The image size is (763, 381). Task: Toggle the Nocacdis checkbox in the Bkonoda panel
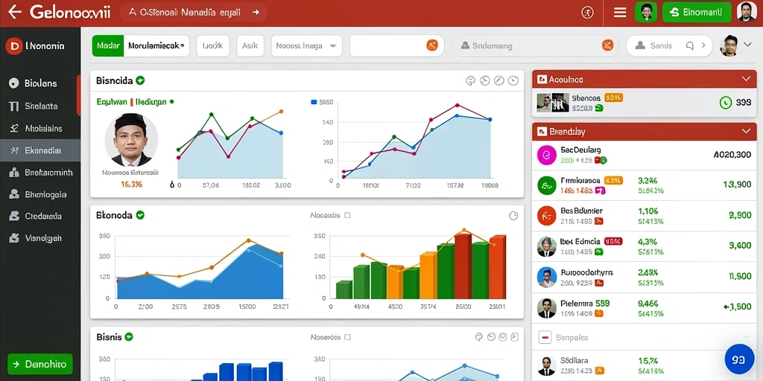click(347, 215)
